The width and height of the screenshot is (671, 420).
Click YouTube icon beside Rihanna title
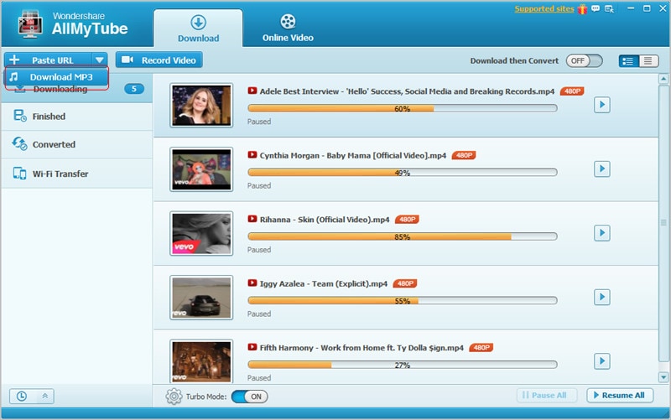[x=252, y=219]
